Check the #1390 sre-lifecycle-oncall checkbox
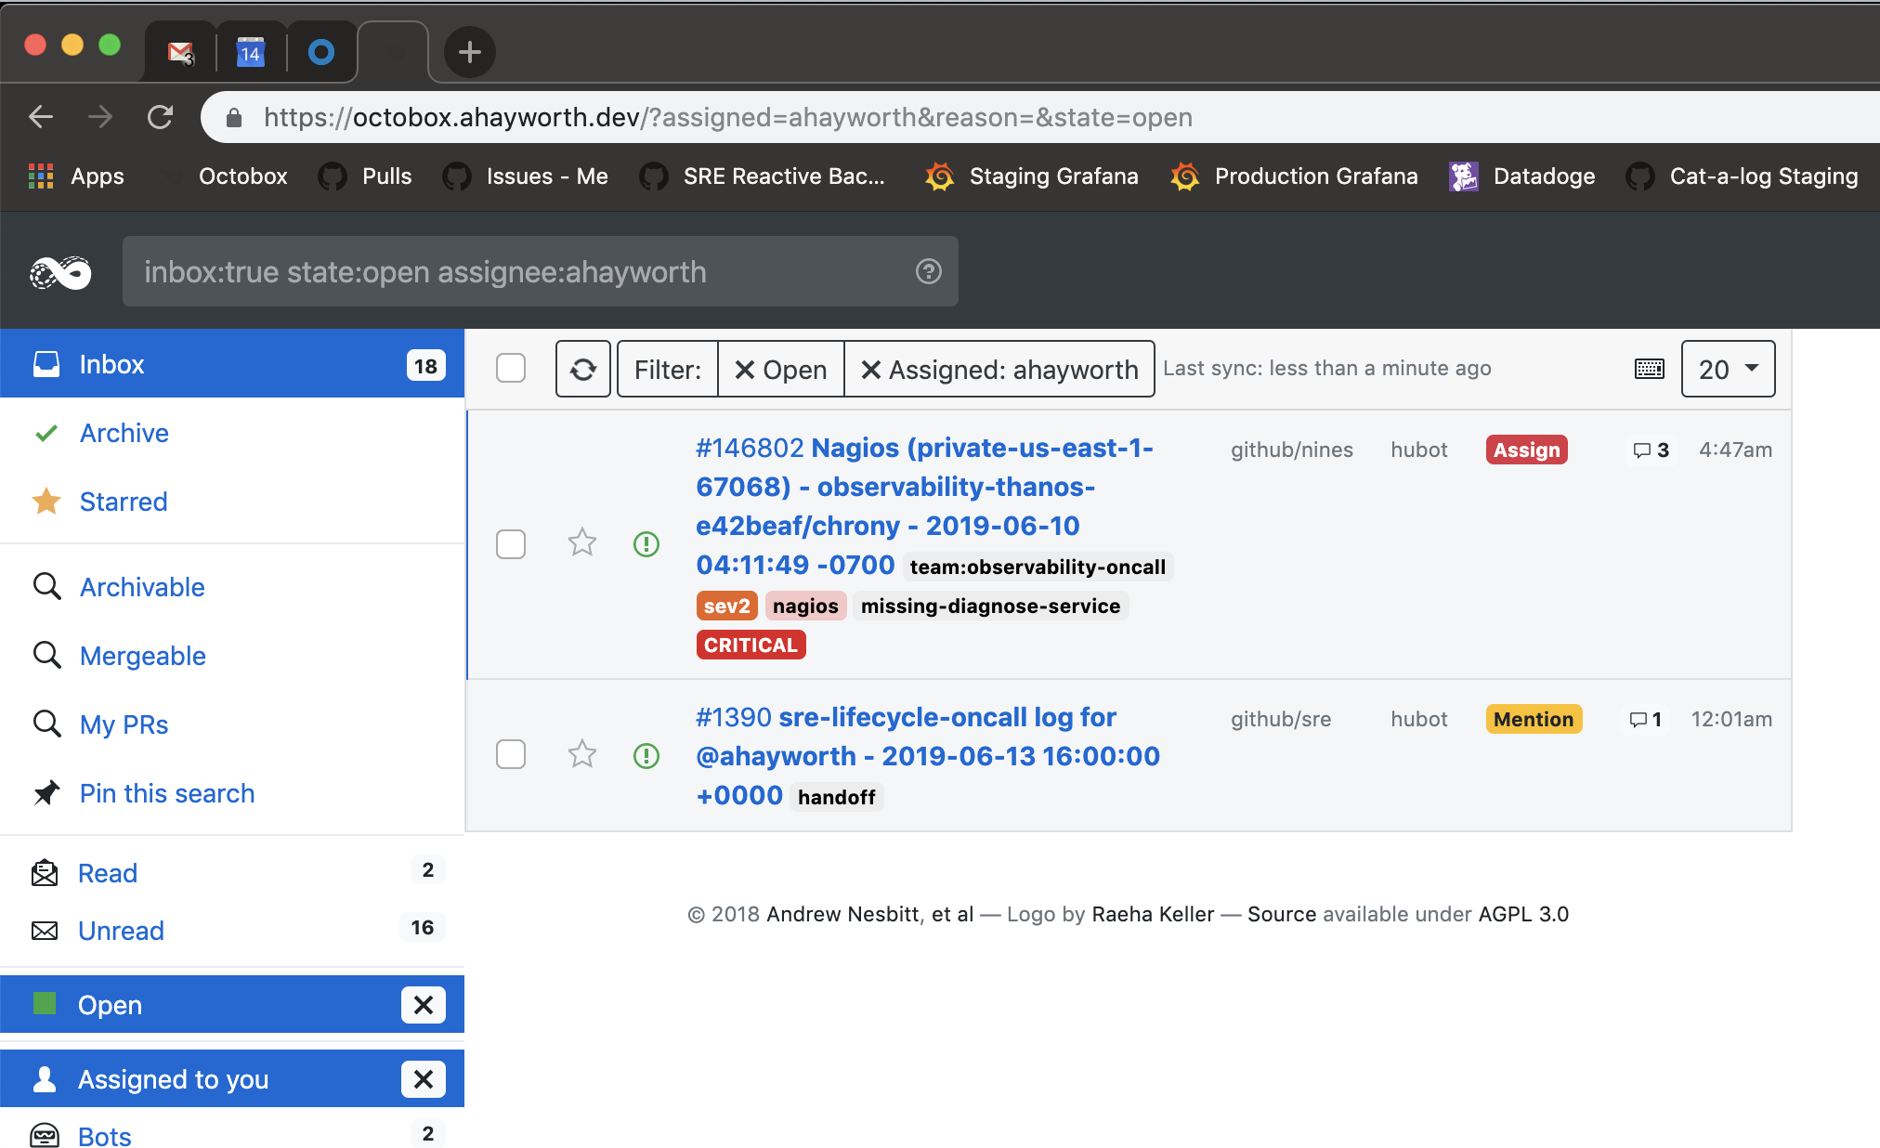The width and height of the screenshot is (1880, 1148). click(x=511, y=754)
